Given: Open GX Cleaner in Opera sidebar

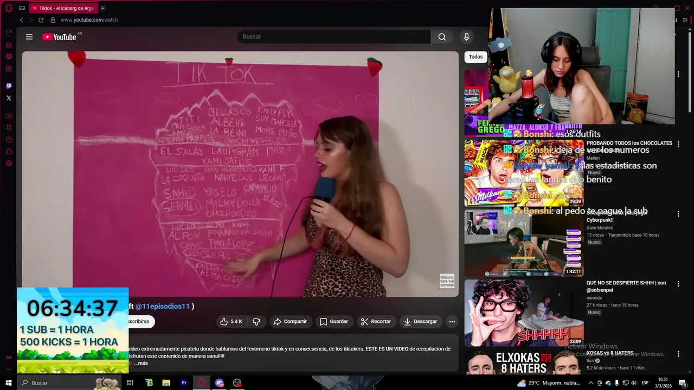Looking at the screenshot, I should tap(9, 44).
